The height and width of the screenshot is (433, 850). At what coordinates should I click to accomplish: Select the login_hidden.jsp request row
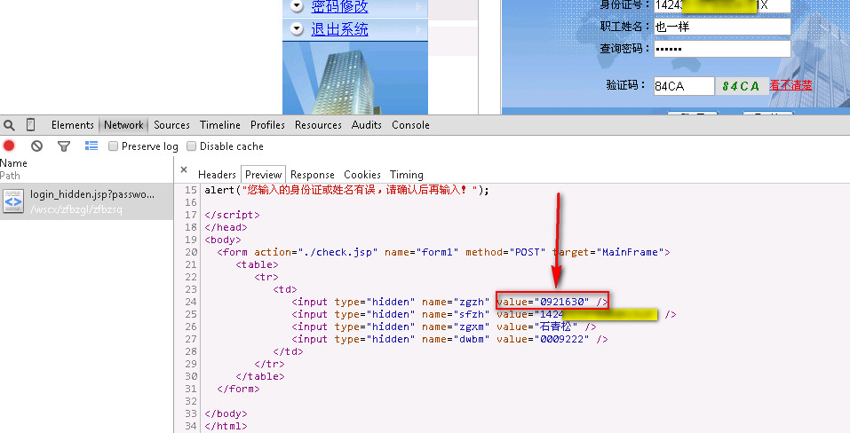click(x=87, y=201)
